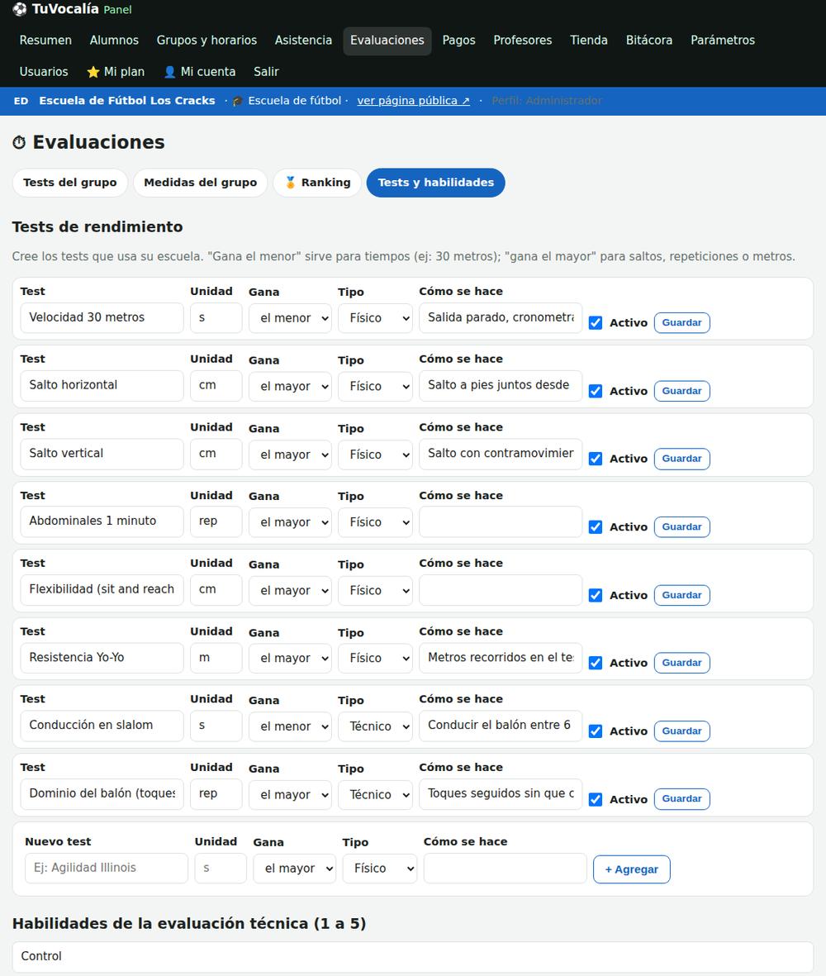The height and width of the screenshot is (976, 826).
Task: Click the star icon beside Mi plan
Action: click(93, 72)
